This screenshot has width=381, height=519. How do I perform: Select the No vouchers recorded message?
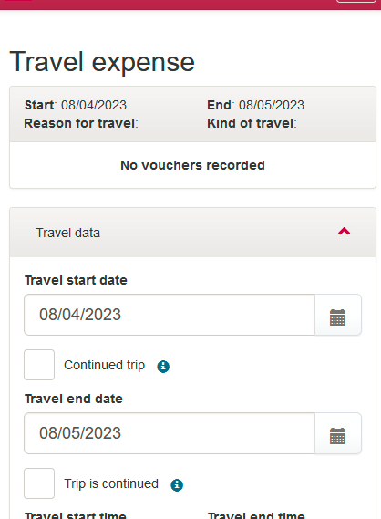(192, 165)
